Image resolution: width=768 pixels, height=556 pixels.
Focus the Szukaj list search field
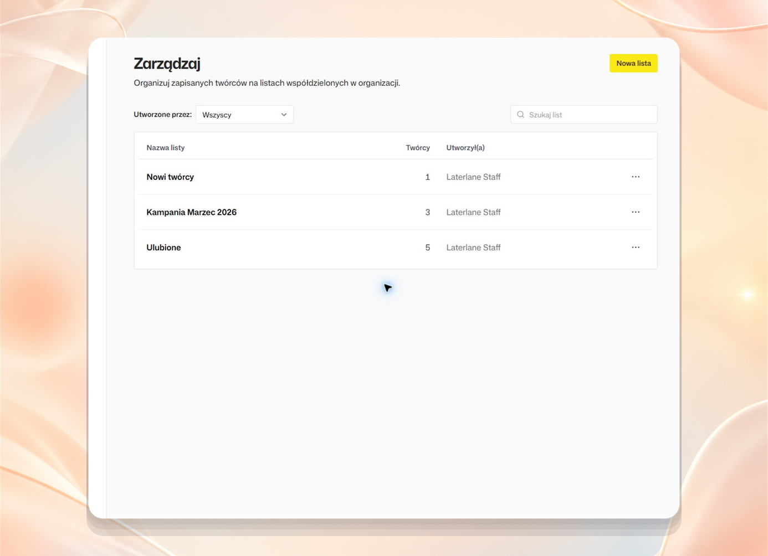point(584,115)
